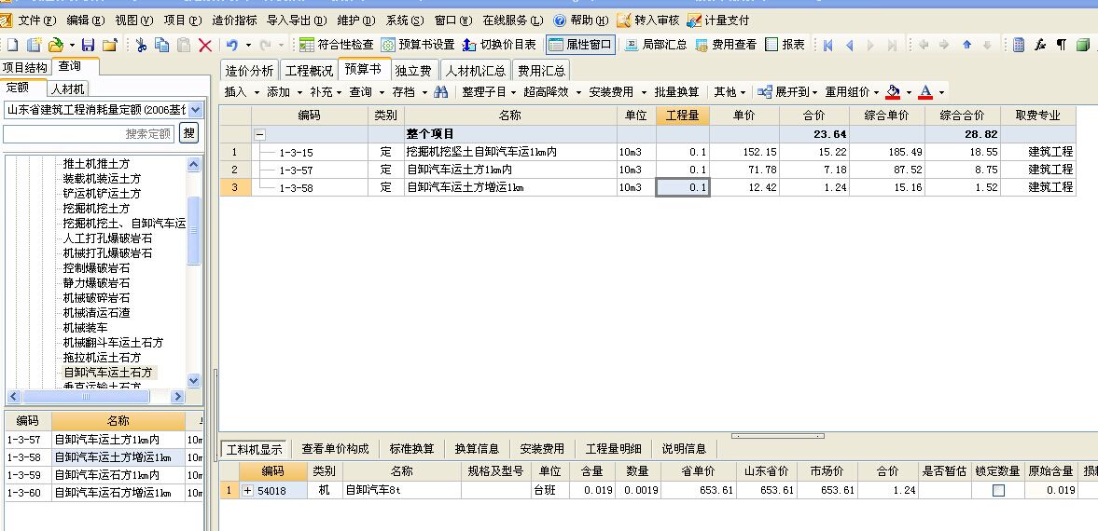Image resolution: width=1098 pixels, height=531 pixels.
Task: Switch to 标准换算 tab
Action: click(411, 448)
